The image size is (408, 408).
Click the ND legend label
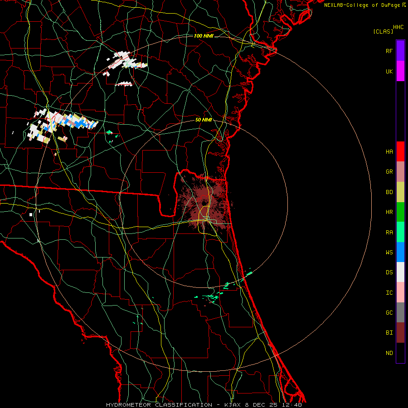pyautogui.click(x=389, y=353)
